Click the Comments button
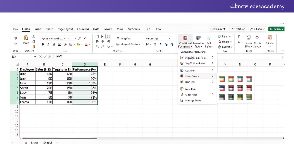This screenshot has width=294, height=155. (218, 29)
